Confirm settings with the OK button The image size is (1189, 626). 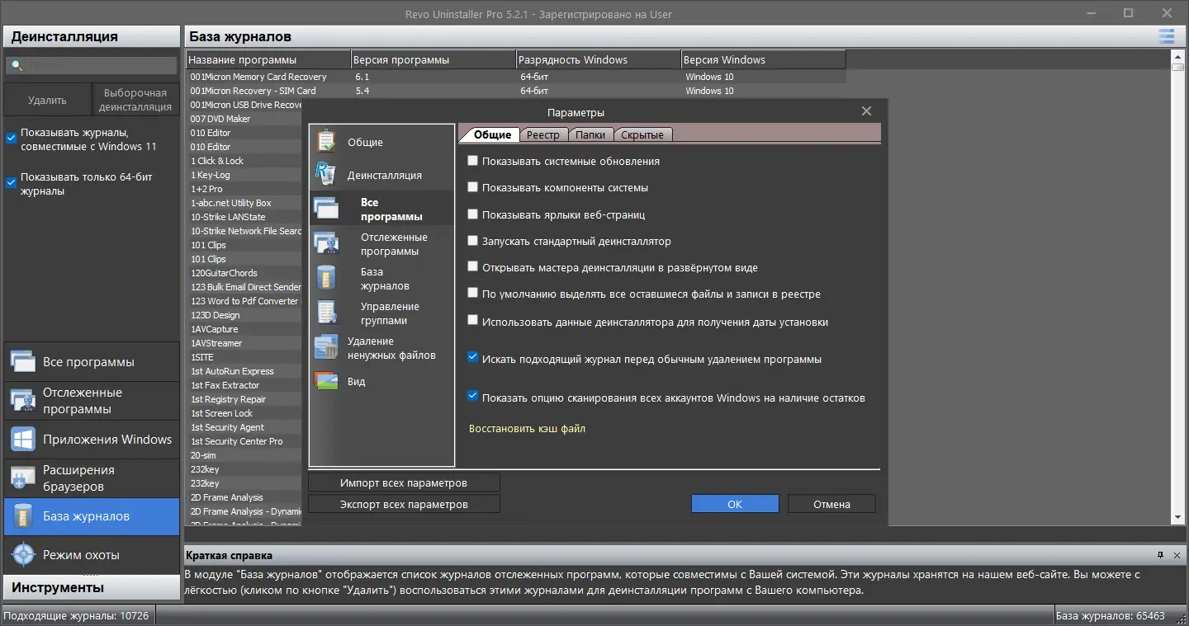(734, 503)
